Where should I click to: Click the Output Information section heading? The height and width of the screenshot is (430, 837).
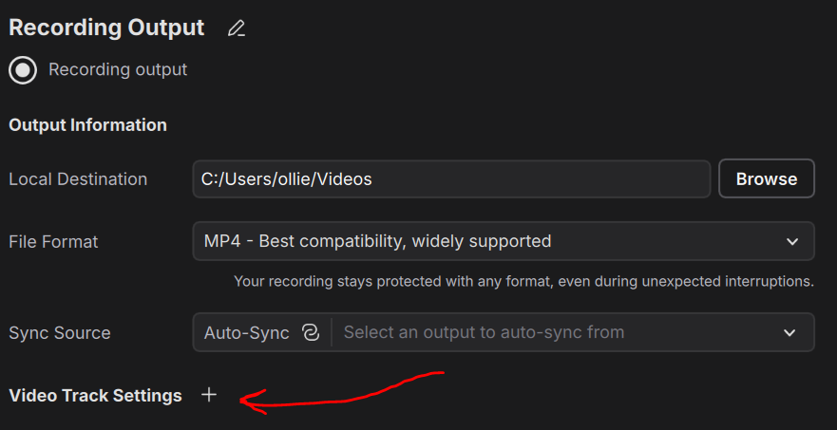tap(87, 125)
